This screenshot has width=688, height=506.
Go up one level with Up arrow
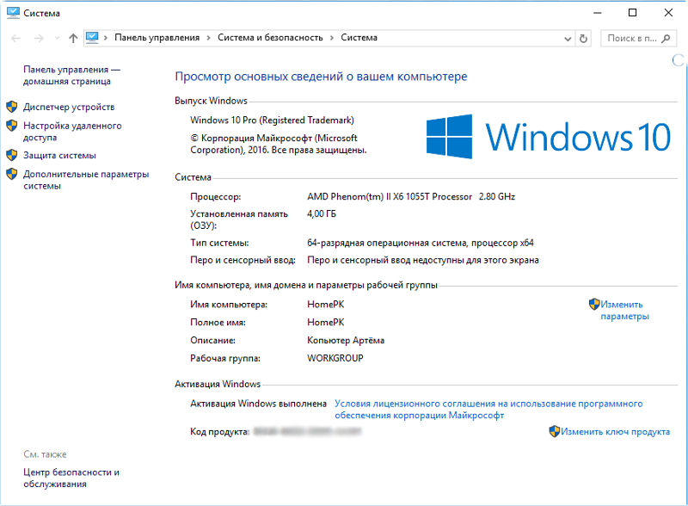tap(73, 38)
